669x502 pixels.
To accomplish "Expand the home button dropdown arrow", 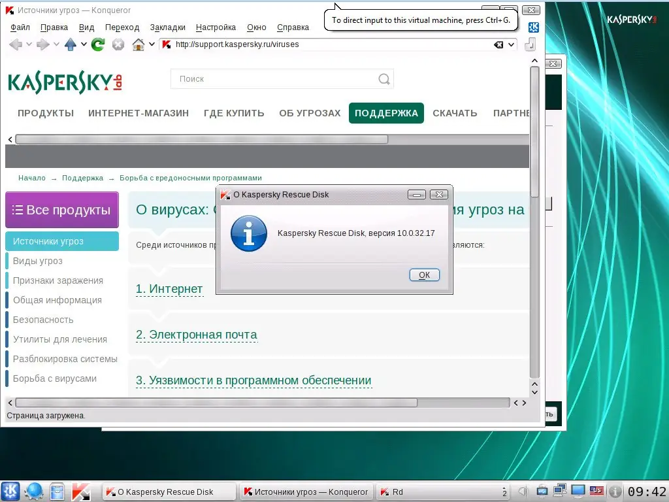I will point(152,44).
